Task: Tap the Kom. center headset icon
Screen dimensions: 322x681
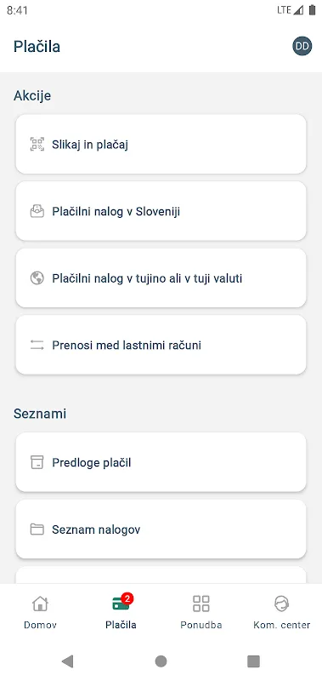Action: [282, 604]
